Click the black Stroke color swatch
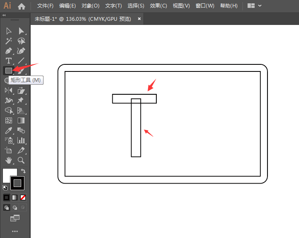The image size is (299, 238). 17,183
